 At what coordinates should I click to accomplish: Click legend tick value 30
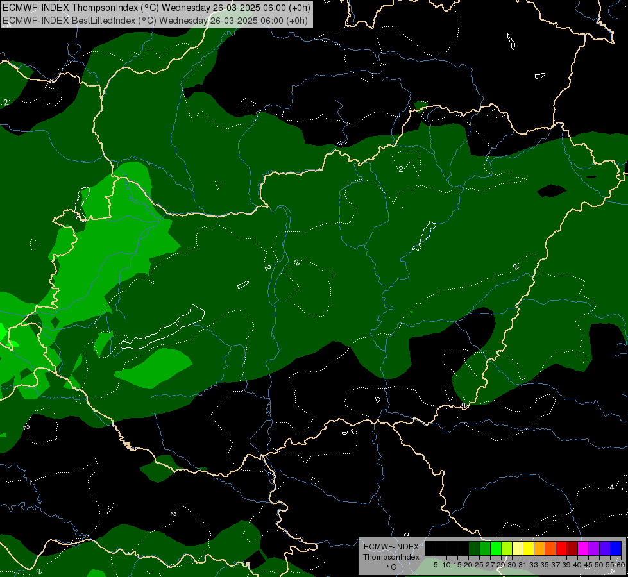click(512, 565)
